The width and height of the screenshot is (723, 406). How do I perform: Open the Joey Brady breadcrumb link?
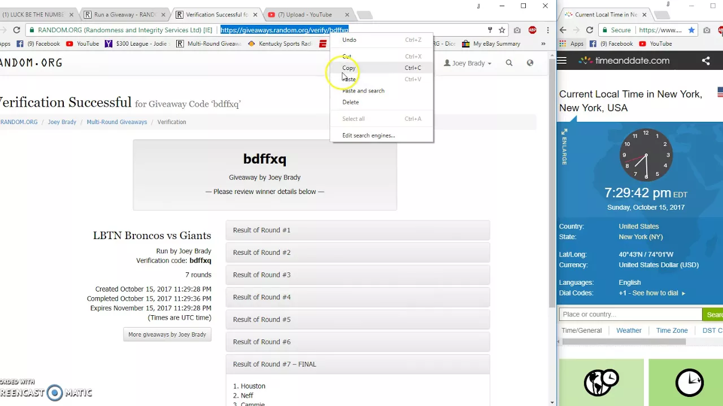[62, 122]
